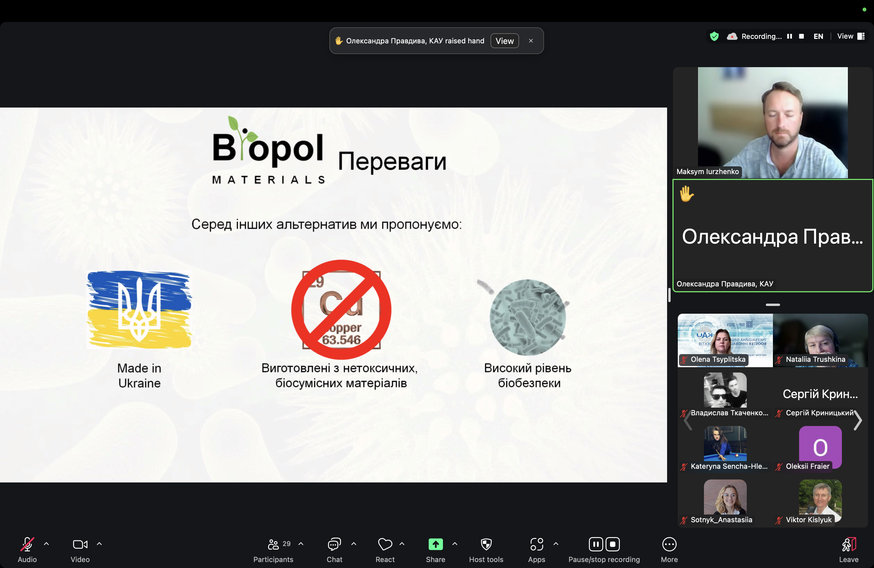The height and width of the screenshot is (568, 874).
Task: Open the React heart menu
Action: (x=385, y=549)
